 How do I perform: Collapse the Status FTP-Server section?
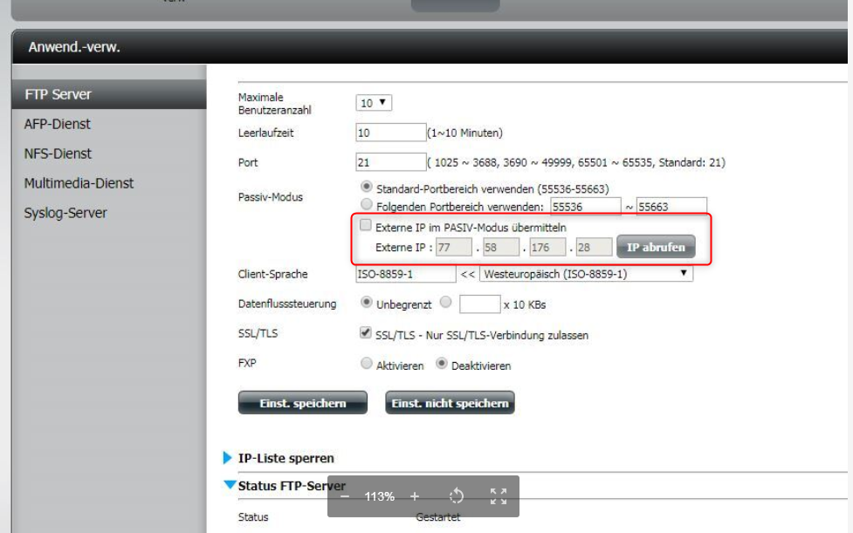tap(230, 485)
